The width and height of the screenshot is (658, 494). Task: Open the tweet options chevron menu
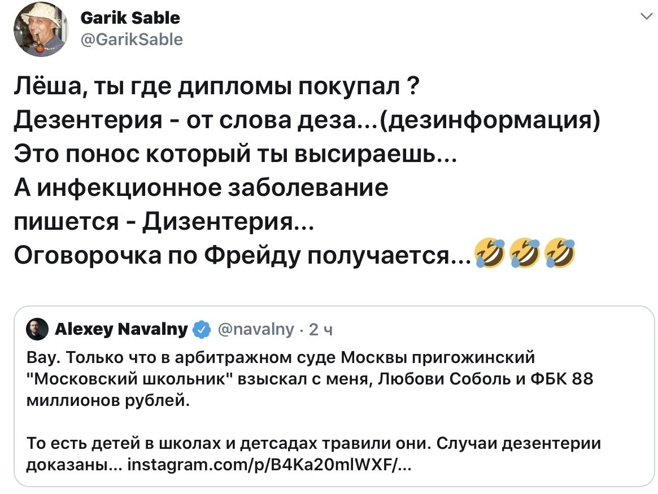click(643, 17)
